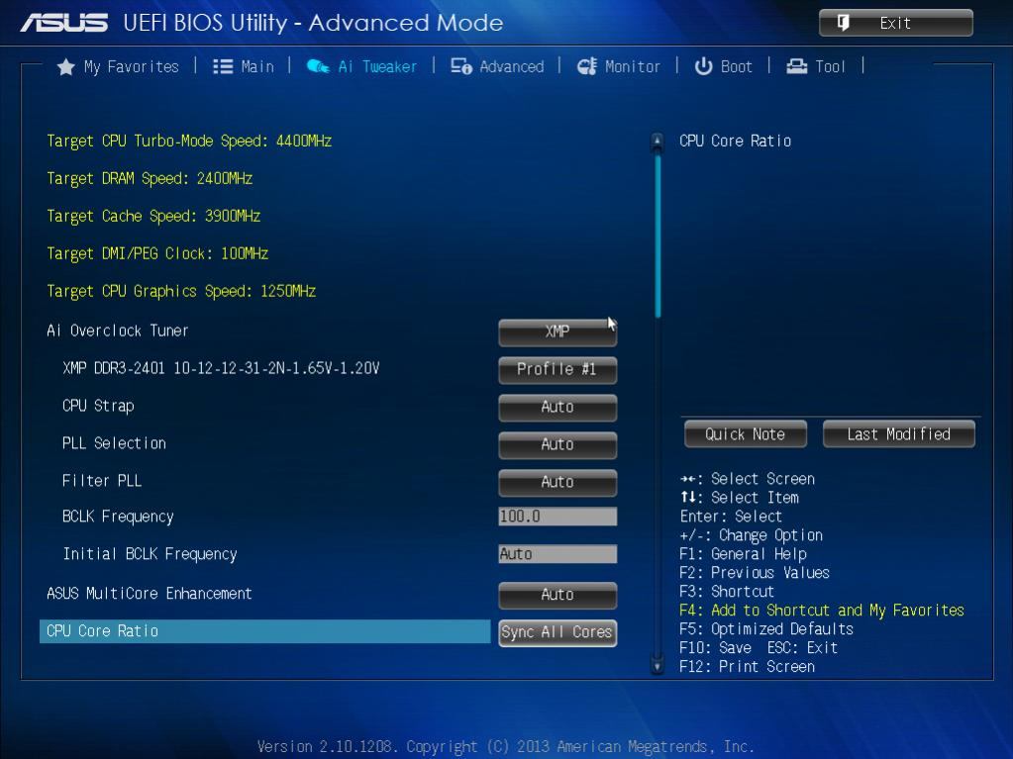Select the BCLK Frequency label
Screen dimensions: 1013x759
(x=118, y=517)
